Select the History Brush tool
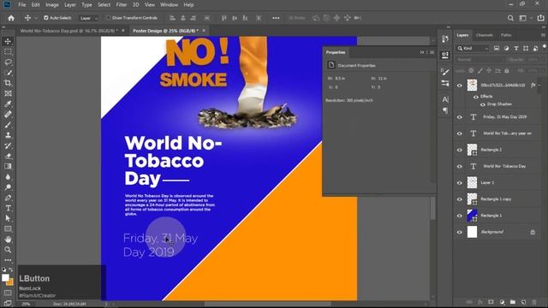This screenshot has width=548, height=308. click(x=8, y=145)
